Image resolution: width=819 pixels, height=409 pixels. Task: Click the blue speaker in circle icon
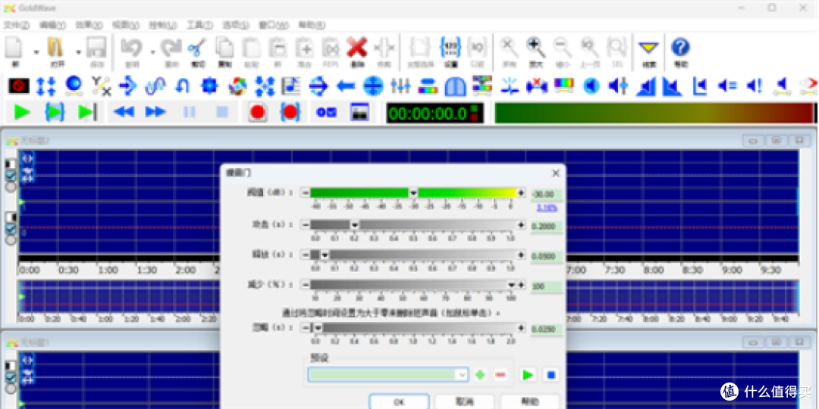click(x=591, y=86)
